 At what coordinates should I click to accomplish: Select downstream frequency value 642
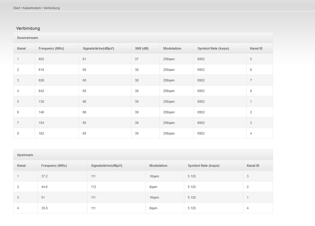pyautogui.click(x=41, y=91)
